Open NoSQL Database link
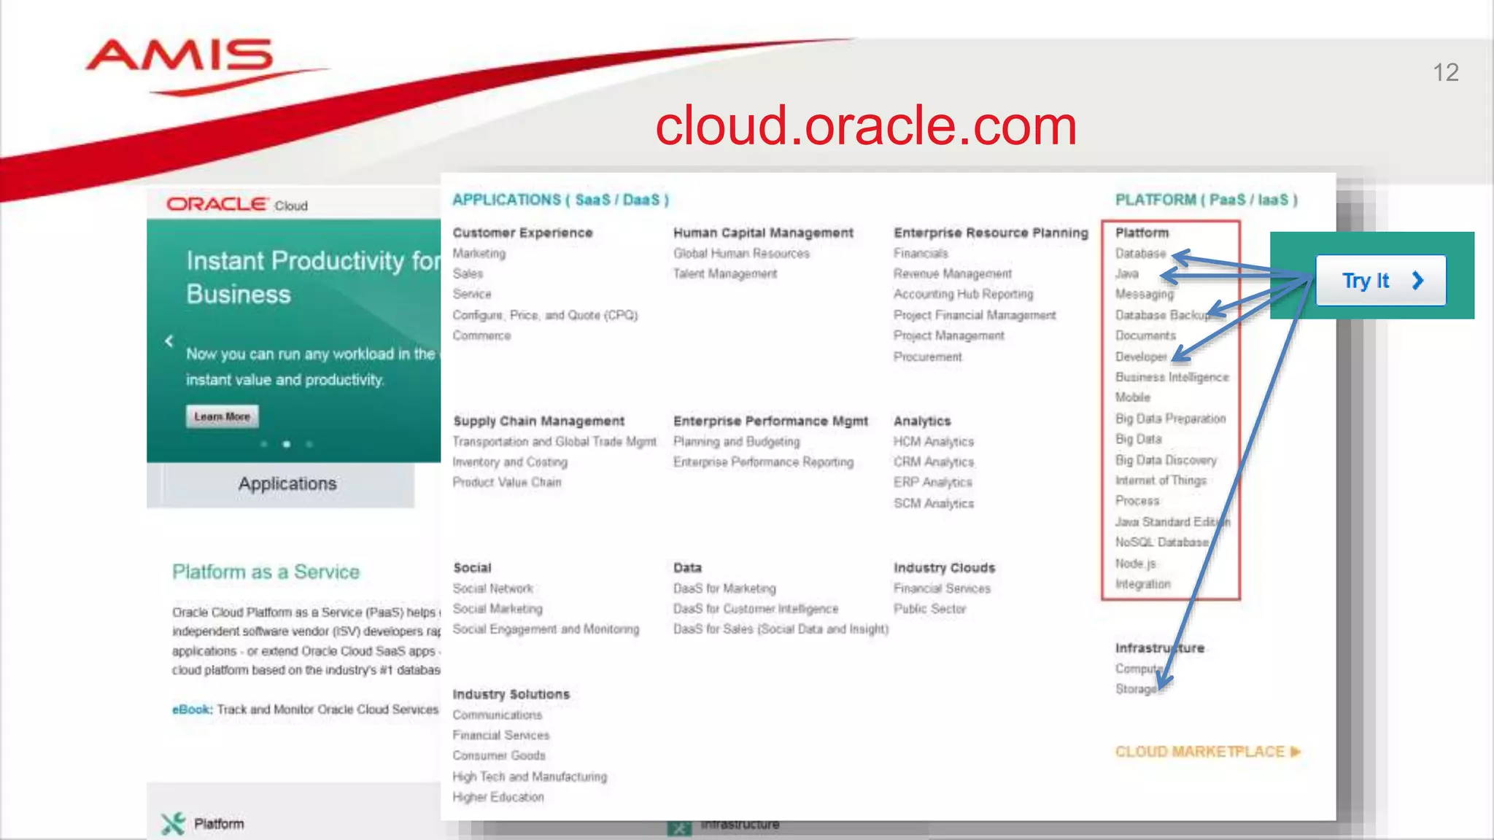Screen dimensions: 1494x840 [1161, 542]
